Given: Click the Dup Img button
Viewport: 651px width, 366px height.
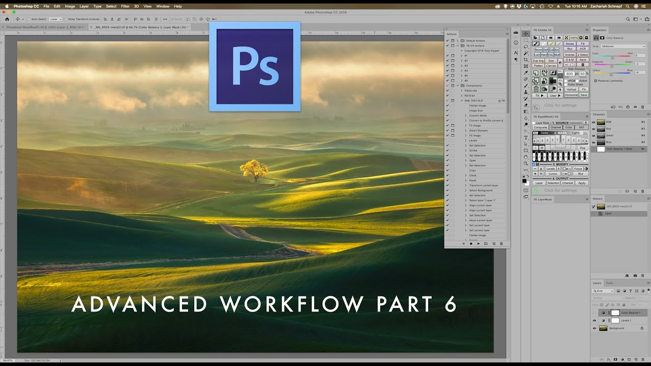Looking at the screenshot, I should [x=539, y=60].
